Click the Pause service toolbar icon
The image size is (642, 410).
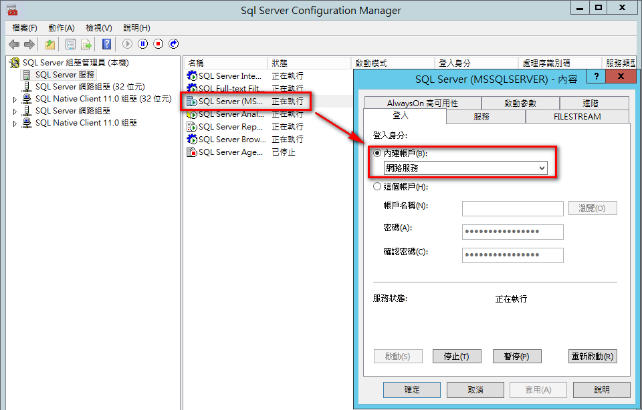[143, 44]
